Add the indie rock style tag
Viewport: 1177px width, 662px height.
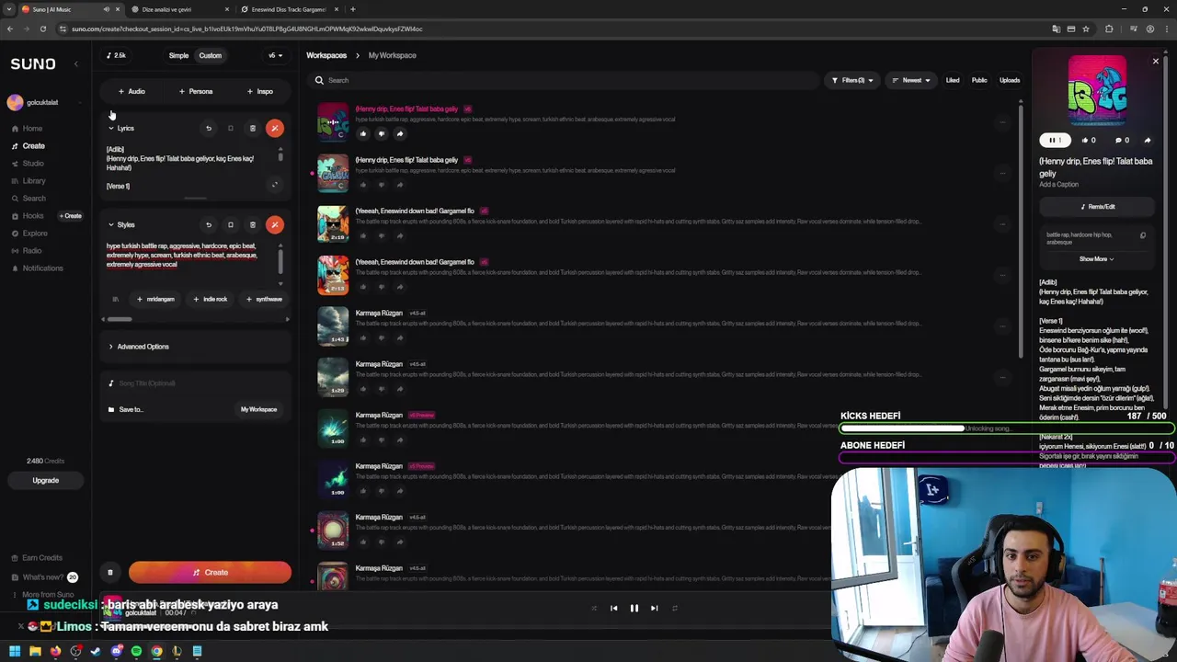(211, 299)
